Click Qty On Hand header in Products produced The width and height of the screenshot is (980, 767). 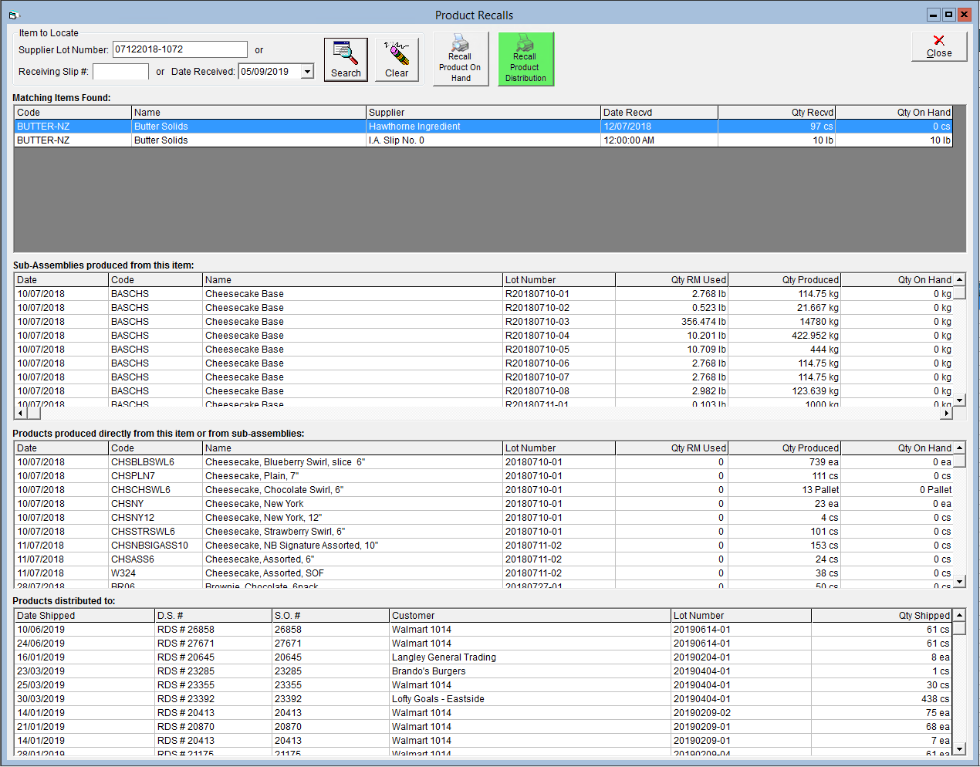897,448
